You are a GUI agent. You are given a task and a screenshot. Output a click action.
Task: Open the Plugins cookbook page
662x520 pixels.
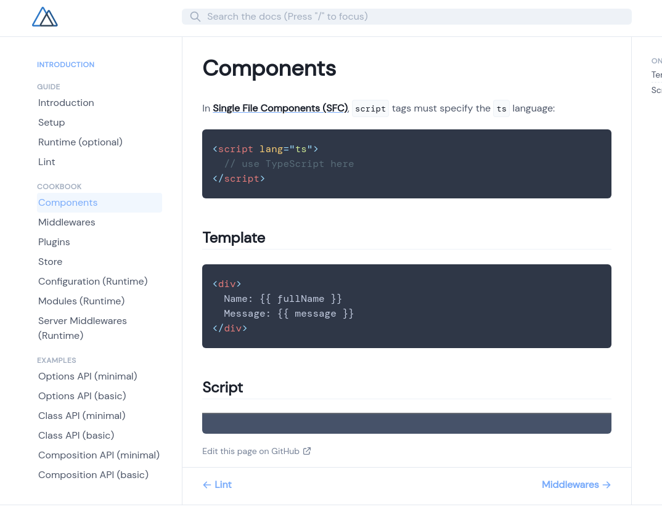tap(54, 242)
